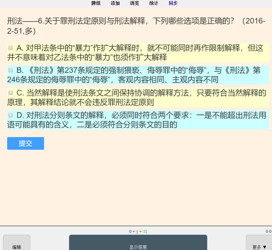Open the 浏览 browse tab
Image resolution: width=272 pixels, height=250 pixels.
(x=134, y=3)
